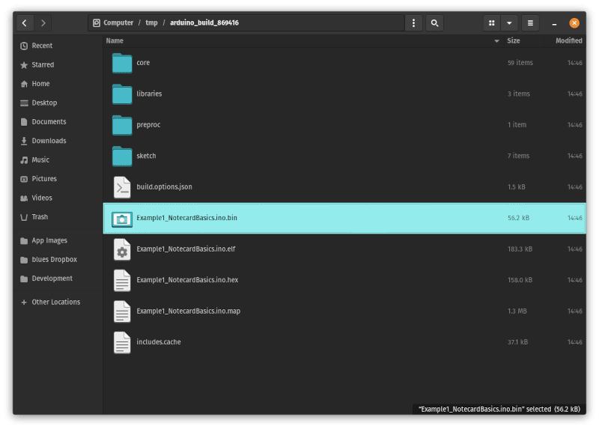Select the preproc folder icon
This screenshot has height=429, width=599.
click(122, 125)
